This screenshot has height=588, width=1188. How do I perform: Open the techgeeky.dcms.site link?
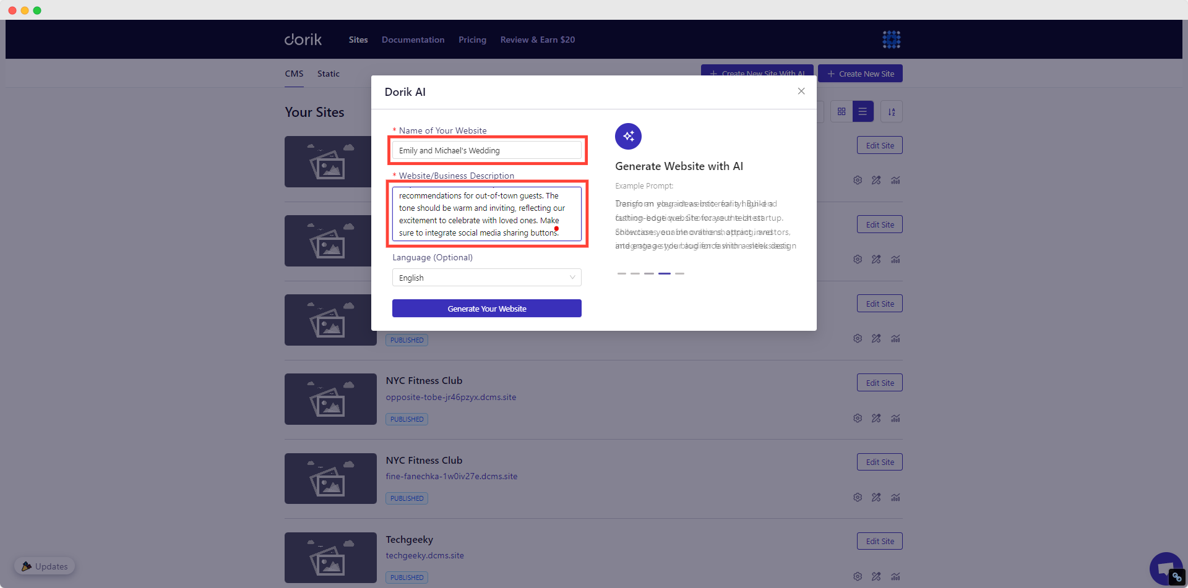tap(424, 555)
